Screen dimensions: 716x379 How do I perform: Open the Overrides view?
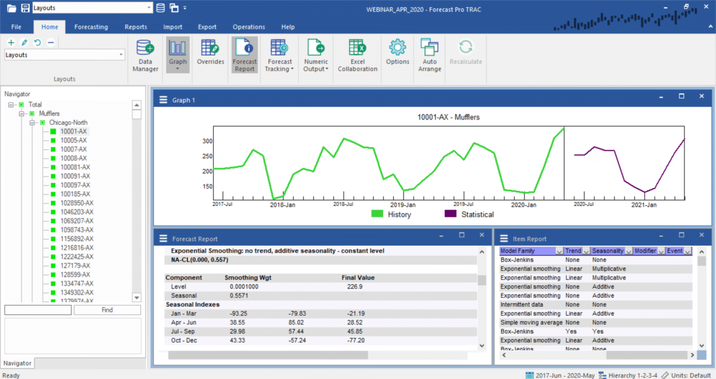coord(210,54)
